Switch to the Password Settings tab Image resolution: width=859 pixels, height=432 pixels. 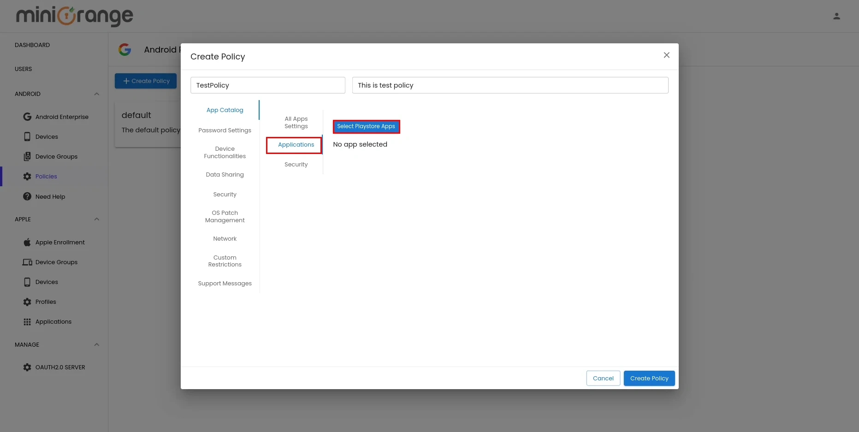(225, 130)
